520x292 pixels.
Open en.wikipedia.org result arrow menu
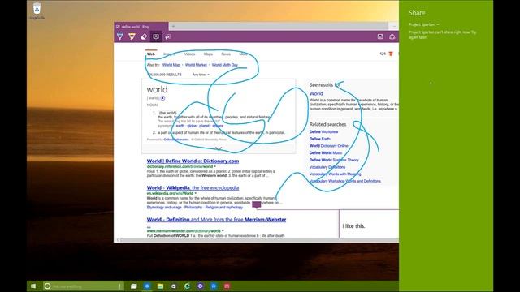click(x=196, y=193)
